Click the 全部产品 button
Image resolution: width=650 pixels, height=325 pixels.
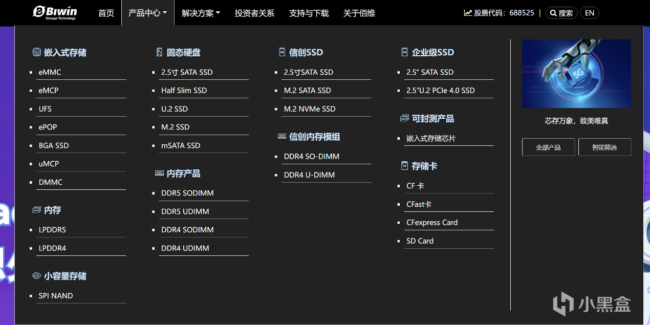pos(548,147)
